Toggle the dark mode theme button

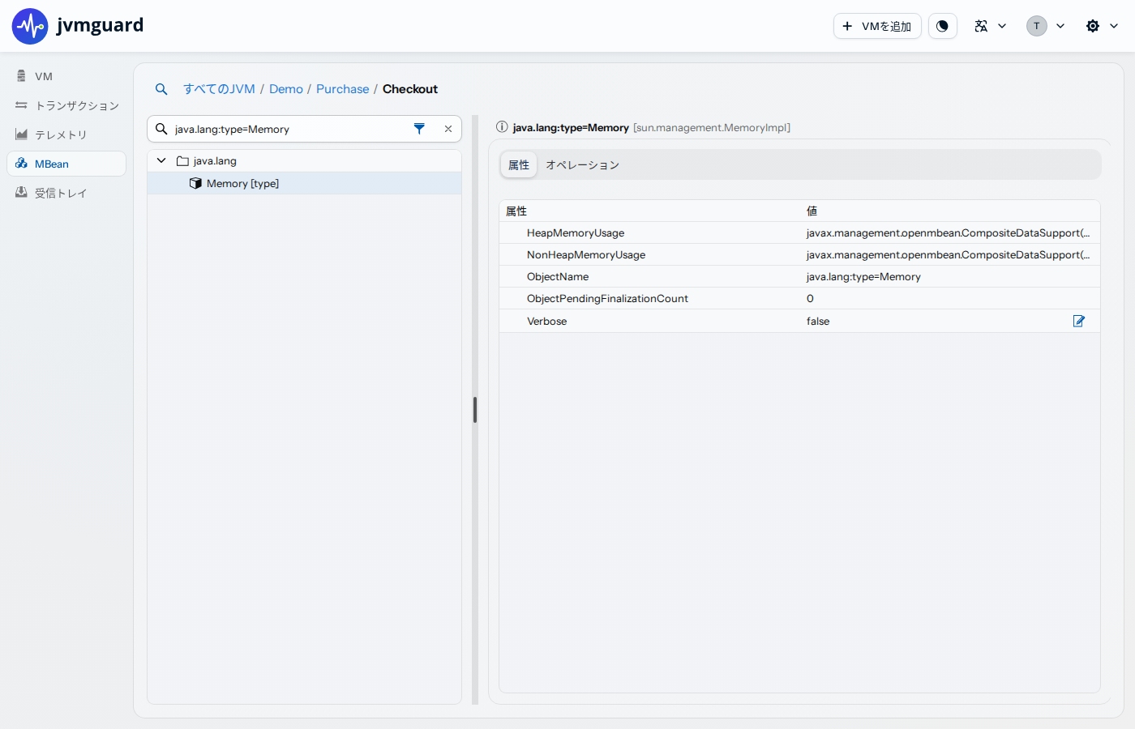point(942,26)
